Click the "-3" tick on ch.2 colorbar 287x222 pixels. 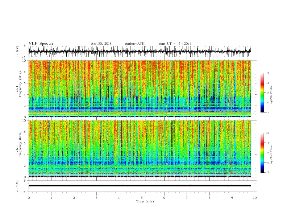267,133
